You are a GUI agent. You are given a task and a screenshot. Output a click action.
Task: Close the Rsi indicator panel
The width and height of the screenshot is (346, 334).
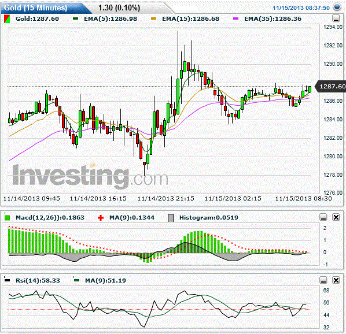click(x=336, y=280)
